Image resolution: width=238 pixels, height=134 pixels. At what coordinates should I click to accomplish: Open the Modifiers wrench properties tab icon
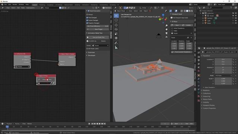pos(199,79)
